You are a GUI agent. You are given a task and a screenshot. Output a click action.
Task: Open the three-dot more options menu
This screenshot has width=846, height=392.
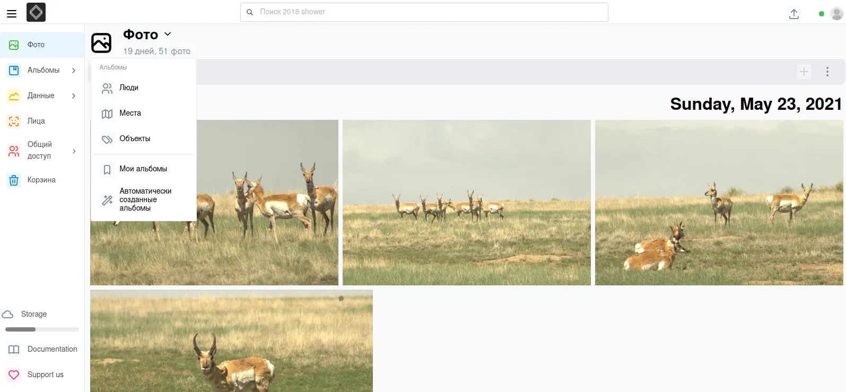pyautogui.click(x=827, y=72)
